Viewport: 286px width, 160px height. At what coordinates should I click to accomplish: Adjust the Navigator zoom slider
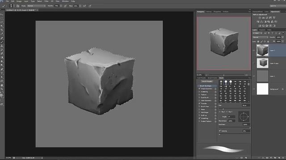pos(224,75)
